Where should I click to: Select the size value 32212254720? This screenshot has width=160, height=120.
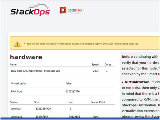(x=43, y=109)
